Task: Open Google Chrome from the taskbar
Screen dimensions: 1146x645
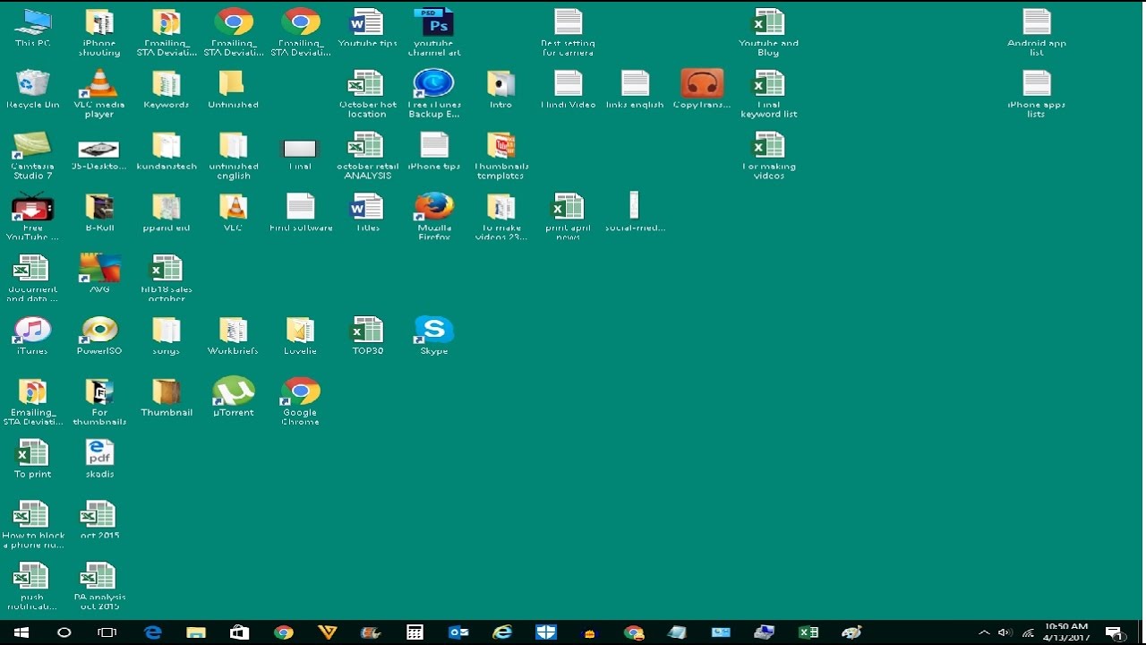Action: click(x=283, y=632)
